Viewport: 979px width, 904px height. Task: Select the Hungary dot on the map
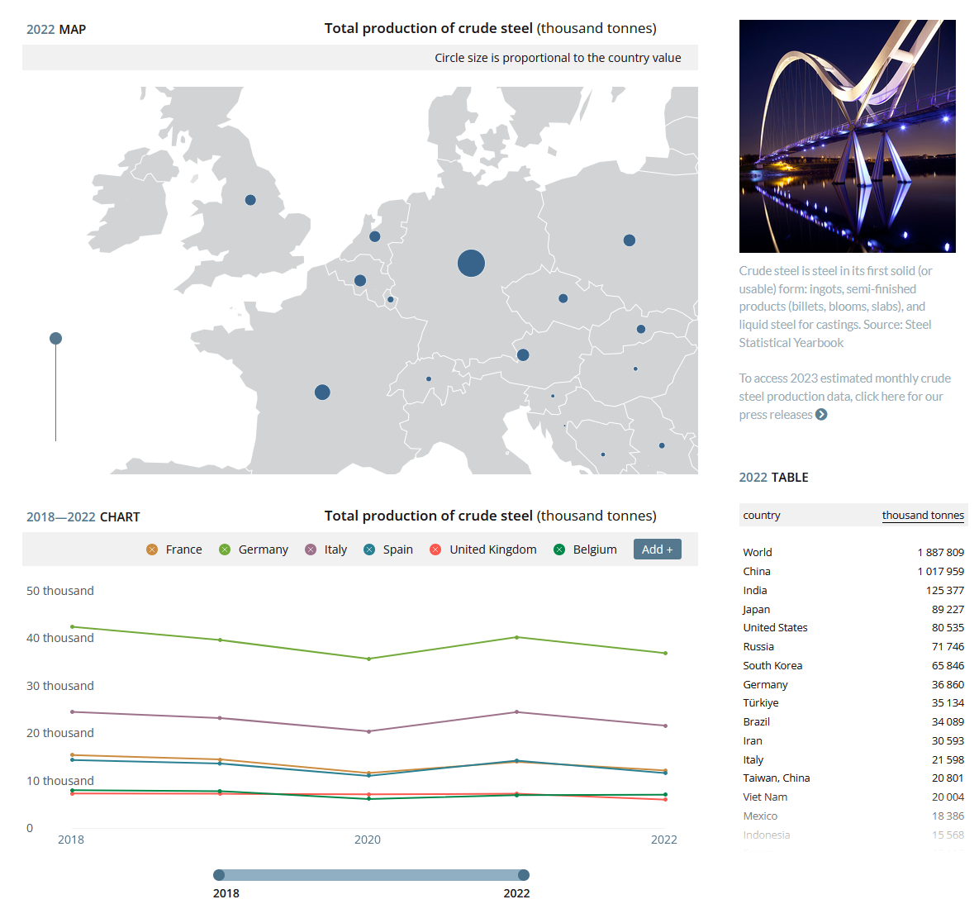[x=635, y=369]
